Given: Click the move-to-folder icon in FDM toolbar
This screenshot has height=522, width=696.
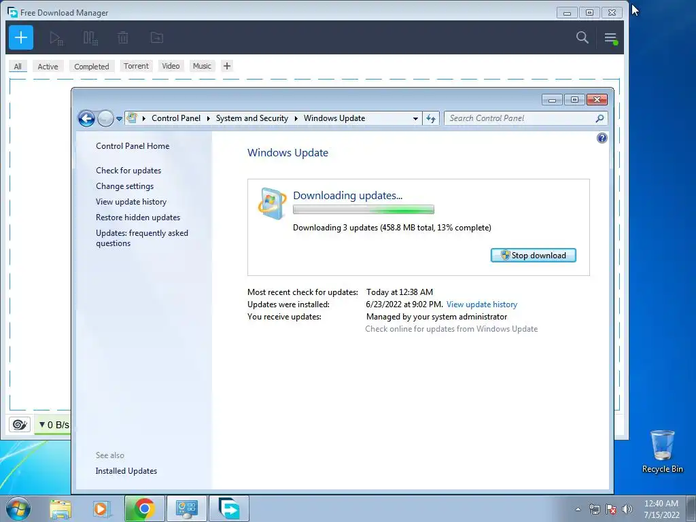Looking at the screenshot, I should click(157, 38).
